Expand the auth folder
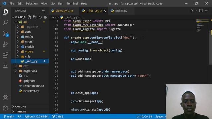The image size is (212, 119). tap(18, 32)
